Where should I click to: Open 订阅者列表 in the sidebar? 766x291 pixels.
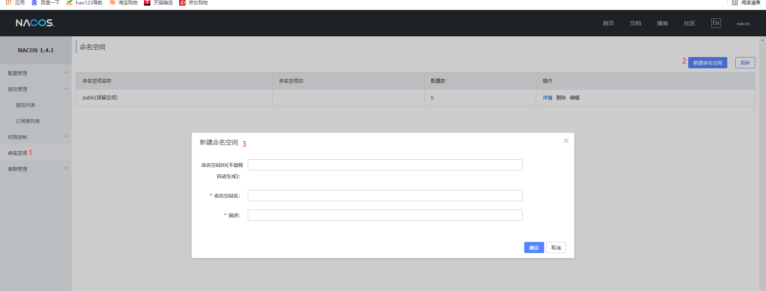tap(28, 121)
